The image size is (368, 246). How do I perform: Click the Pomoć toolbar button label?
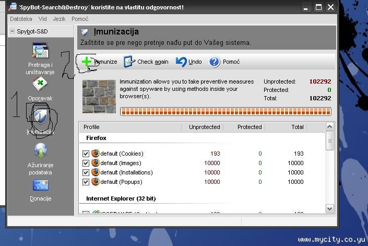231,62
